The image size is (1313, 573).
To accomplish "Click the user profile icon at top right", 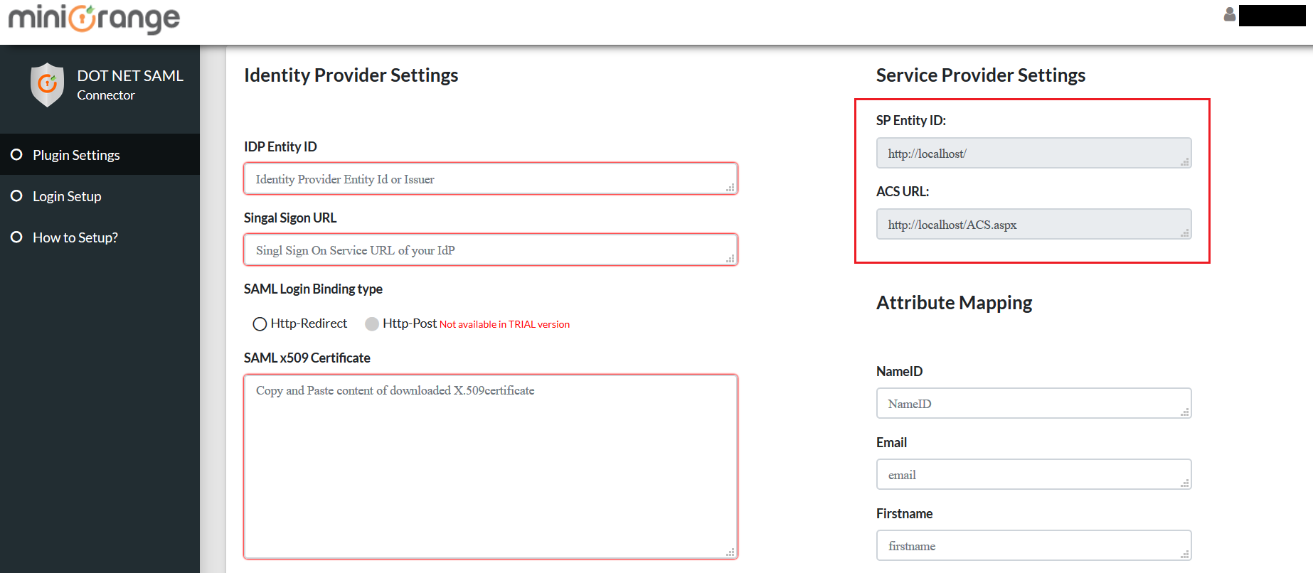I will click(x=1229, y=14).
